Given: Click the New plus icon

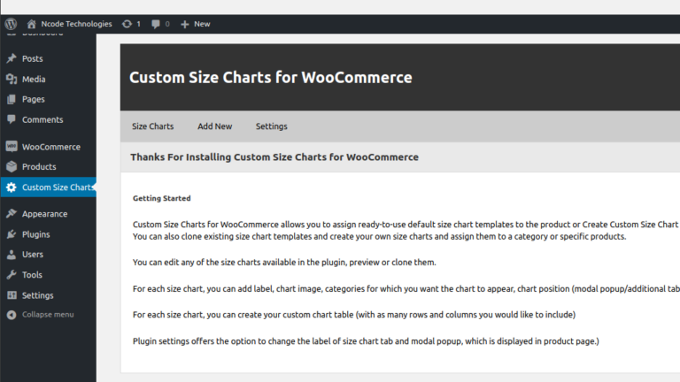Looking at the screenshot, I should tap(185, 24).
